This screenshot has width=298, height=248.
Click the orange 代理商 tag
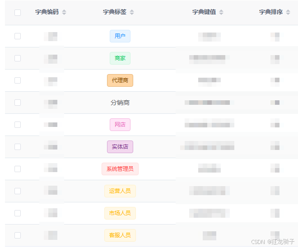tap(120, 80)
